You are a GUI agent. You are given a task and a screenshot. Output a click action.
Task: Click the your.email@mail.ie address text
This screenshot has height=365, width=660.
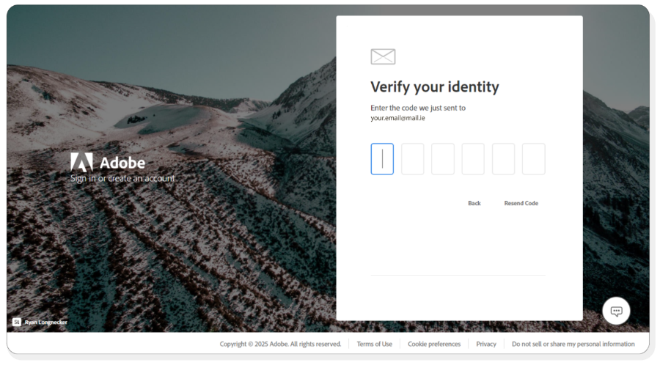pyautogui.click(x=397, y=118)
